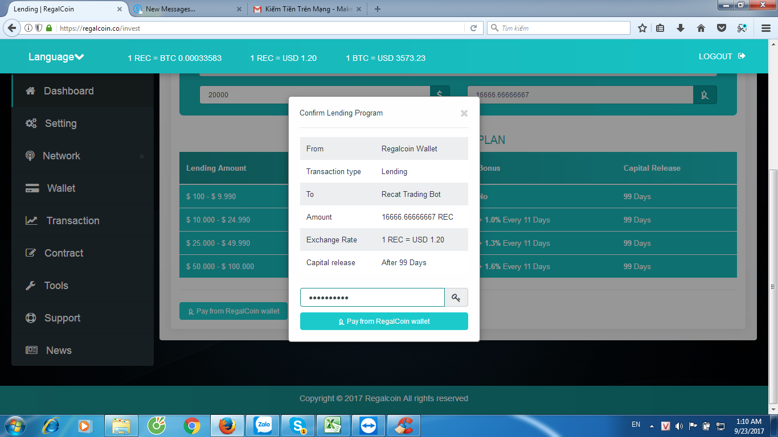Screen dimensions: 778x437
Task: Click the site information icon in address bar
Action: (28, 28)
